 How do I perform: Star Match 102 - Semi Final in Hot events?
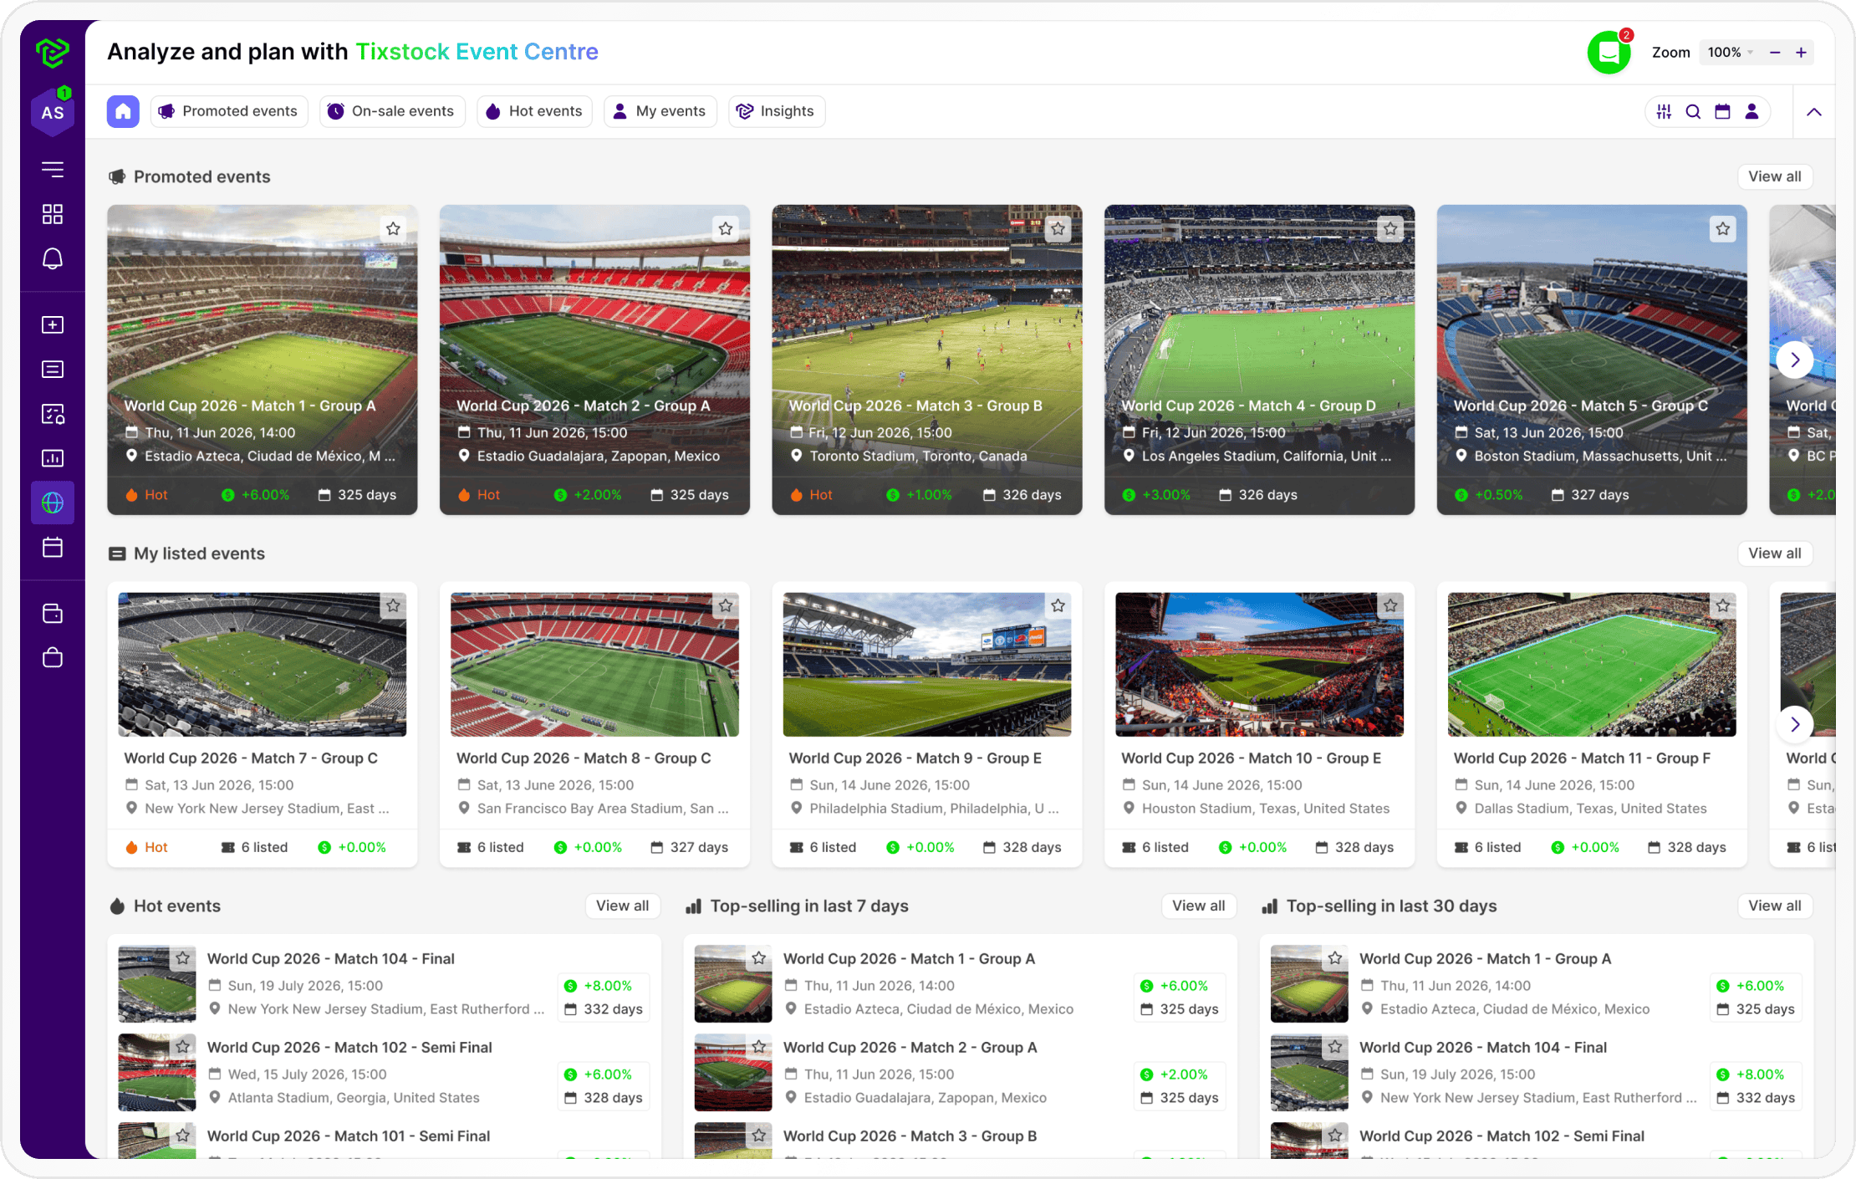tap(183, 1047)
